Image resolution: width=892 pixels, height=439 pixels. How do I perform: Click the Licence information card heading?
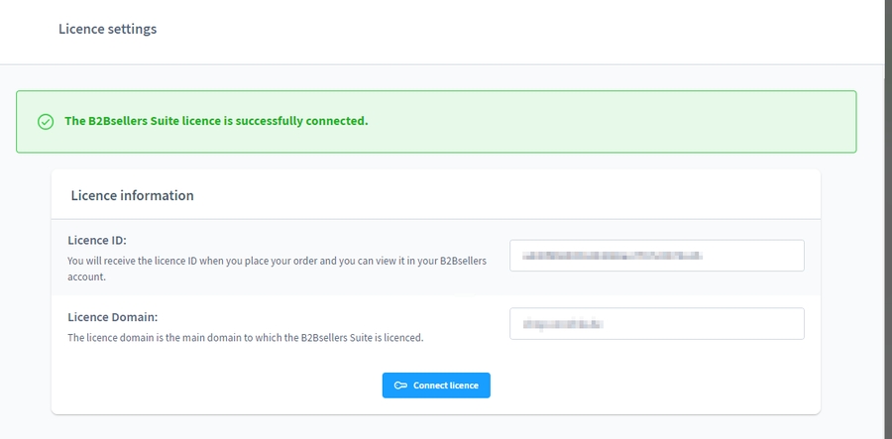[x=132, y=195]
